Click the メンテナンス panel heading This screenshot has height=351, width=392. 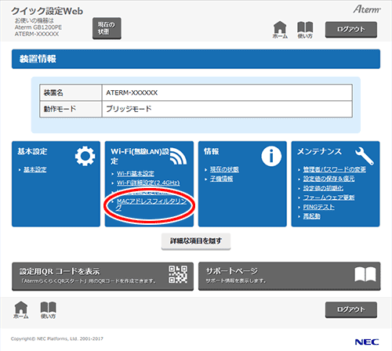point(319,151)
